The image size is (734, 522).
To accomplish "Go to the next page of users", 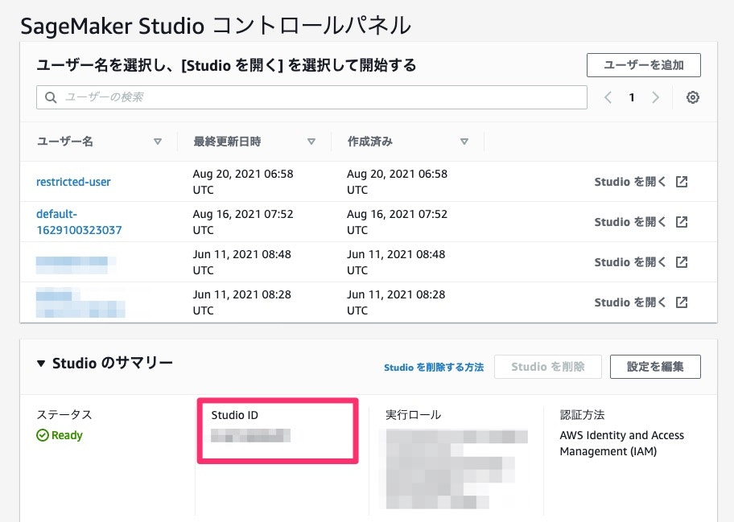I will [655, 97].
